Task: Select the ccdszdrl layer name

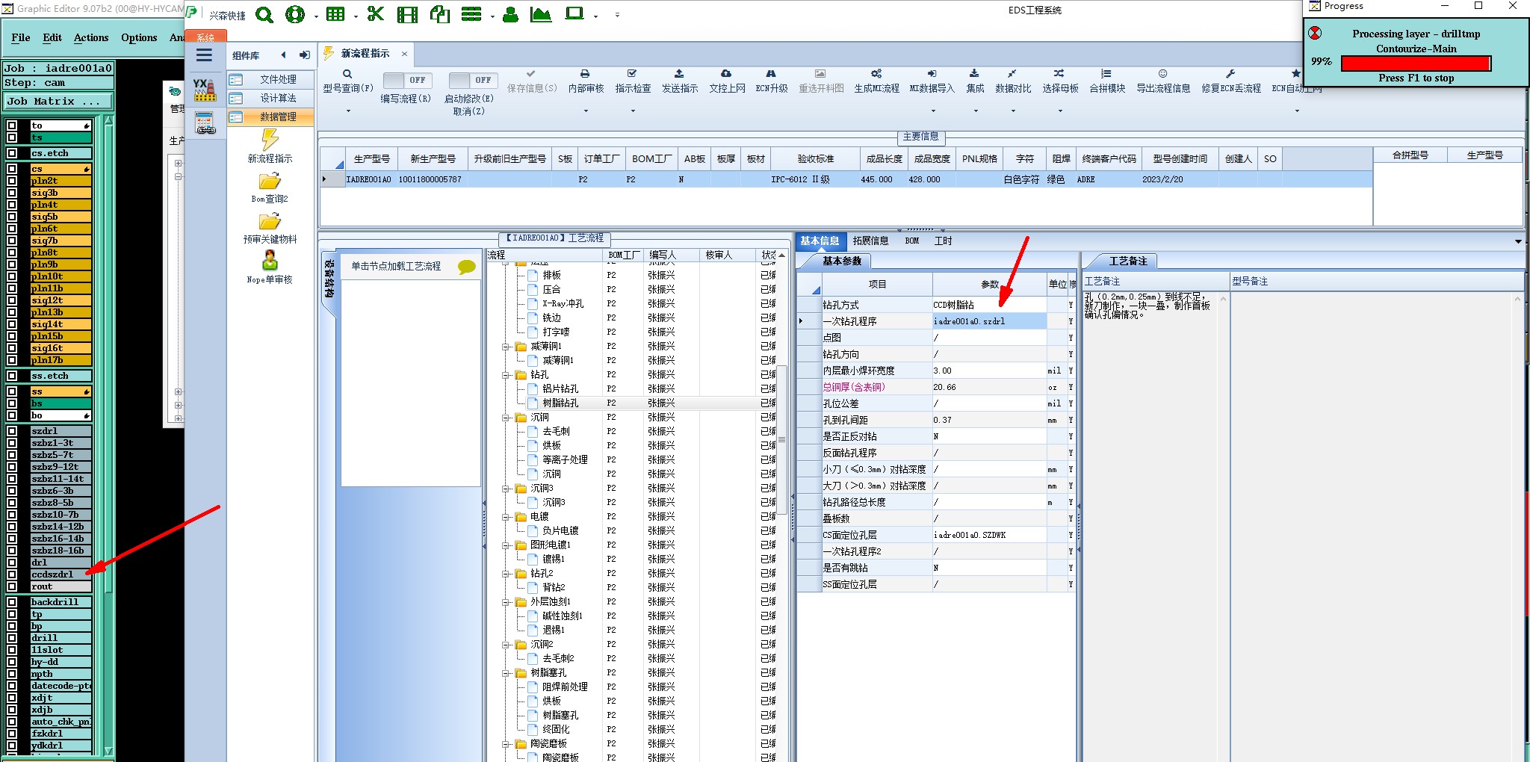Action: 61,574
